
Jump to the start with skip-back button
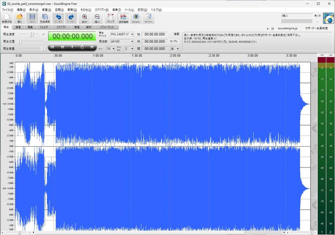52,47
